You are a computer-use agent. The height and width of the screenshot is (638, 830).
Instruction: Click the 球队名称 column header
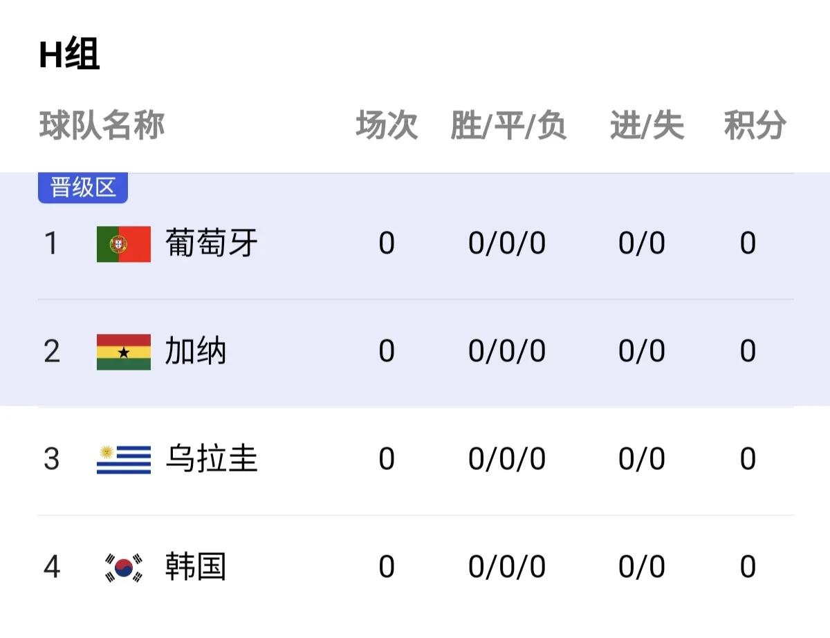tap(100, 124)
